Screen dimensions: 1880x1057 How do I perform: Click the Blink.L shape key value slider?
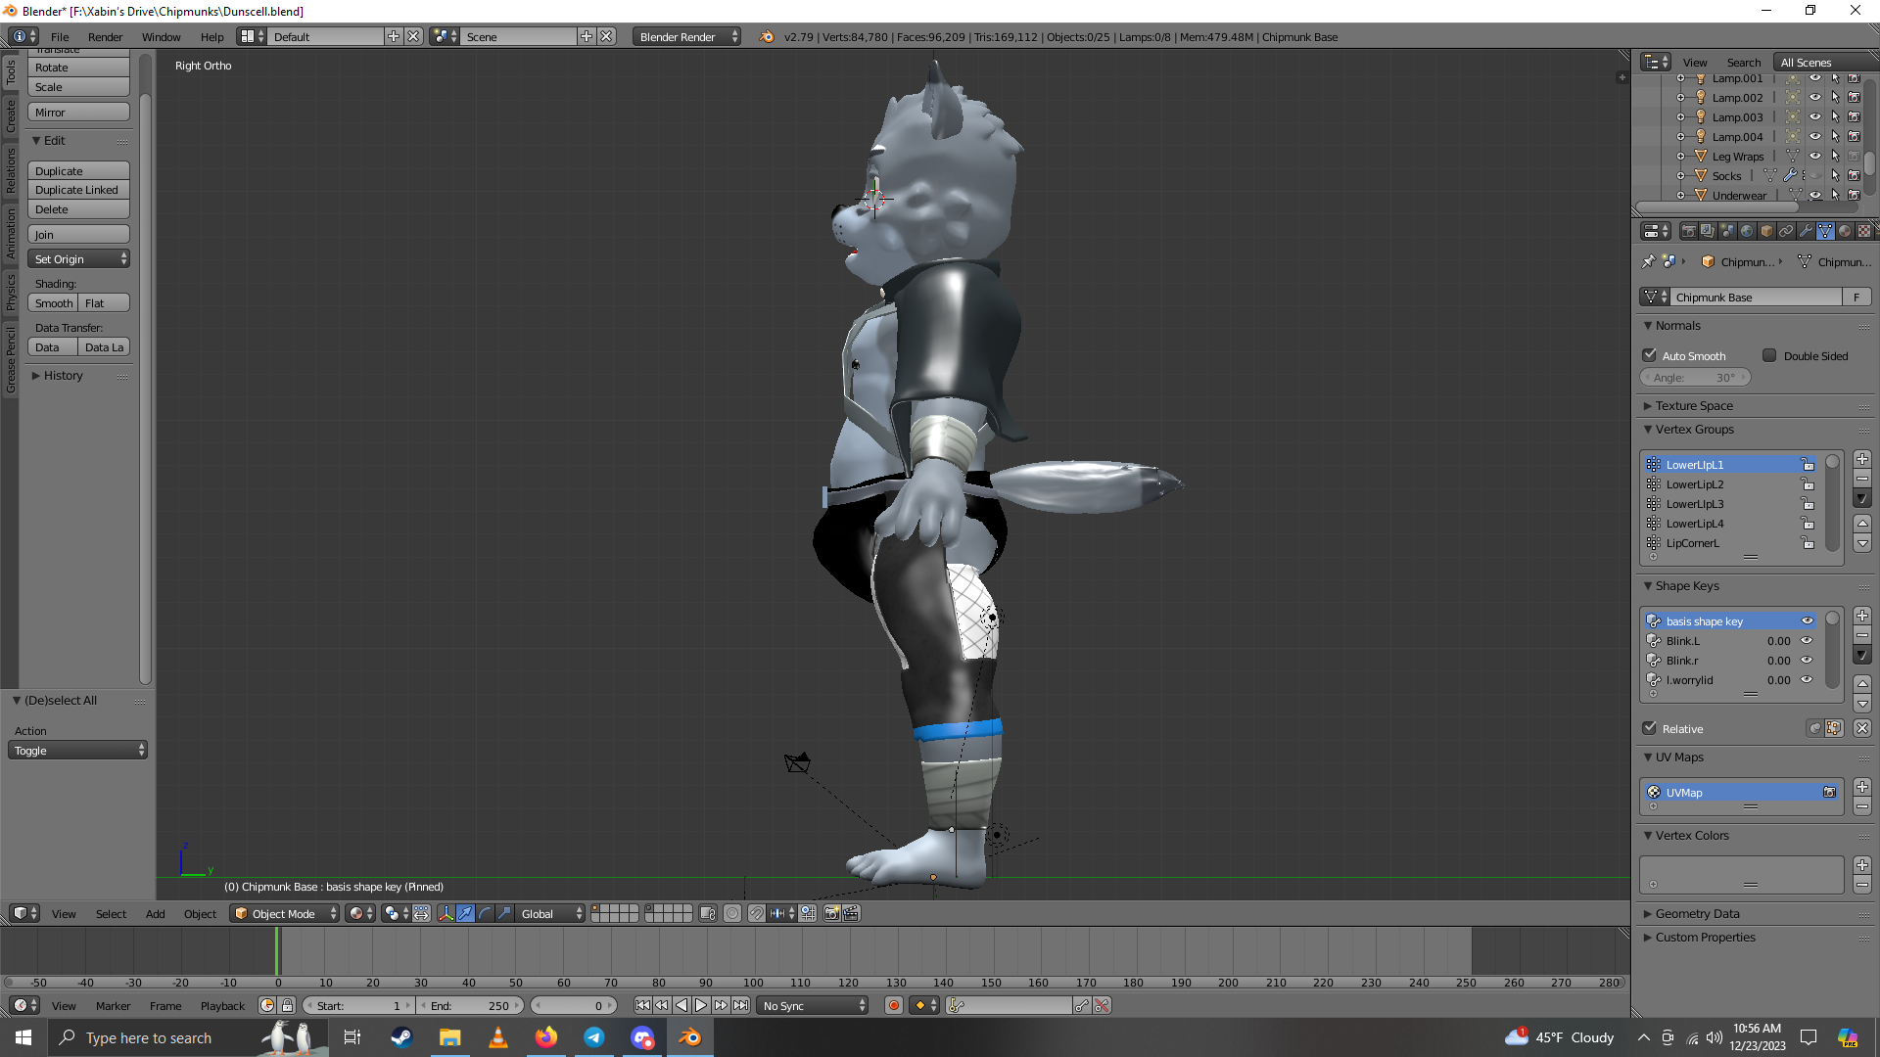tap(1777, 641)
